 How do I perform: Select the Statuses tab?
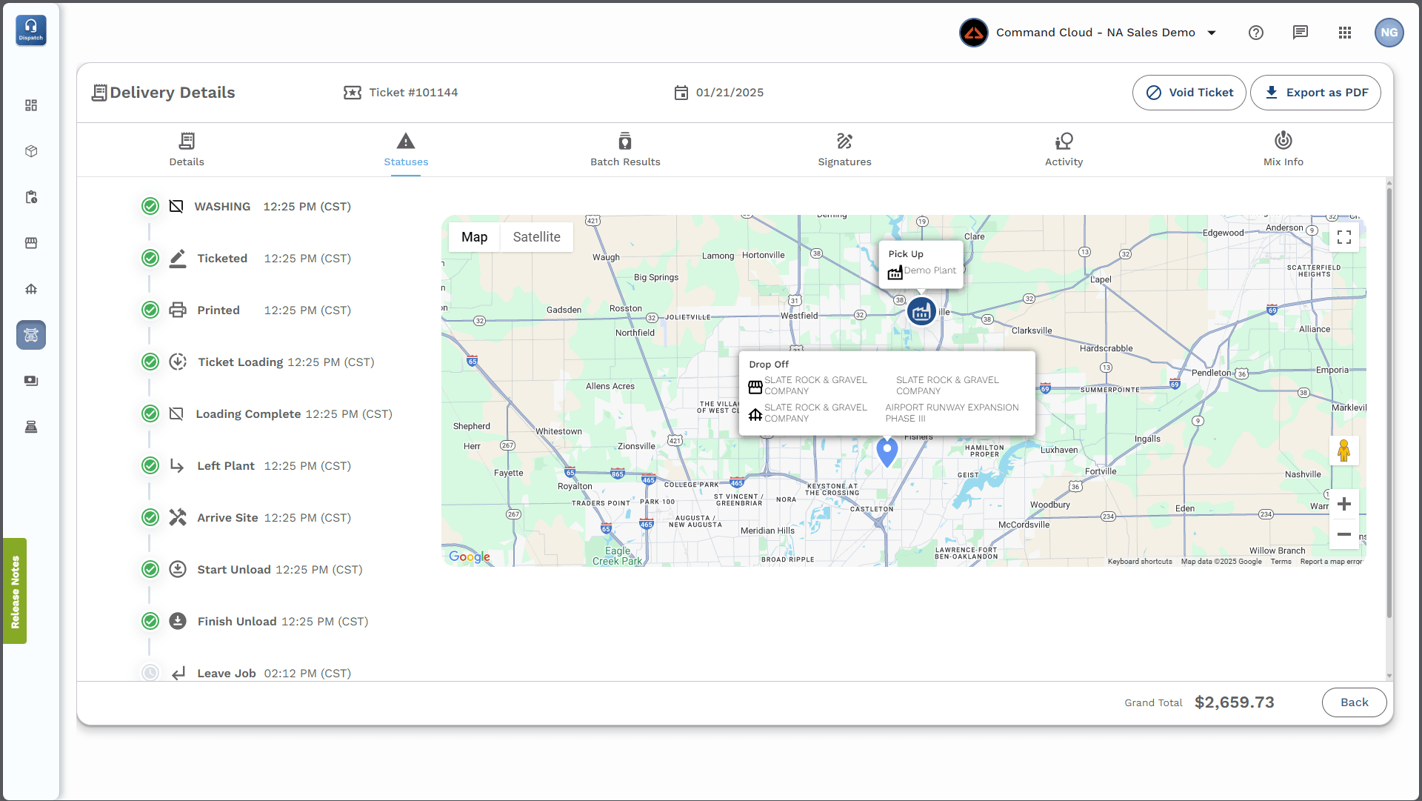point(406,150)
